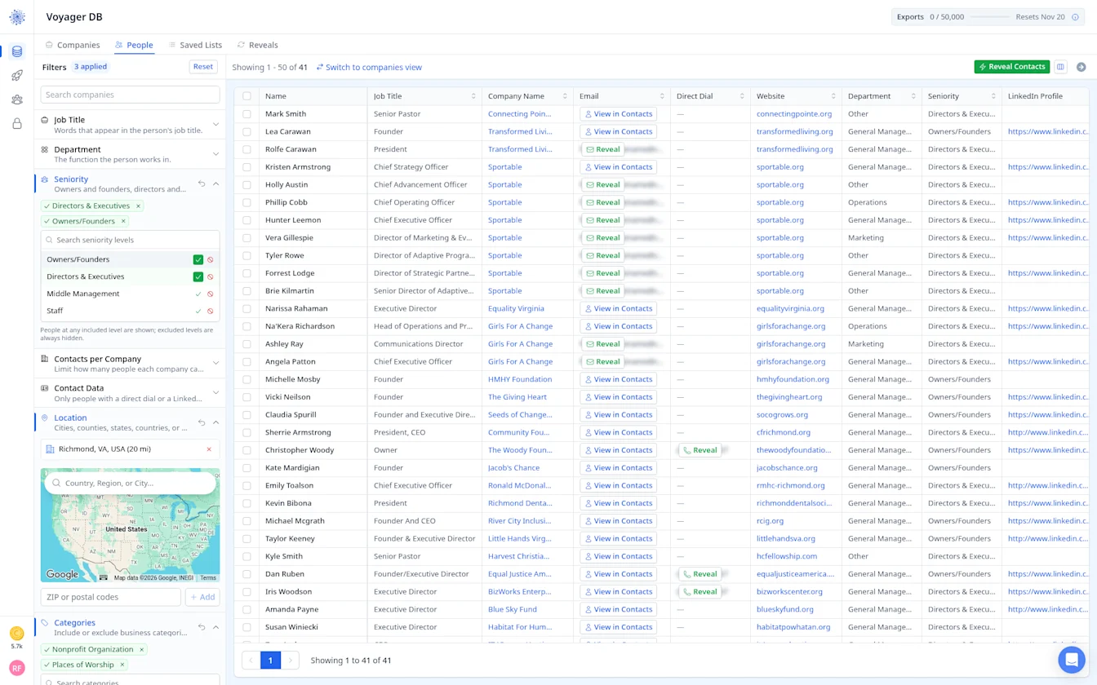This screenshot has width=1097, height=685.
Task: Toggle the select-all checkbox in table header
Action: [246, 96]
